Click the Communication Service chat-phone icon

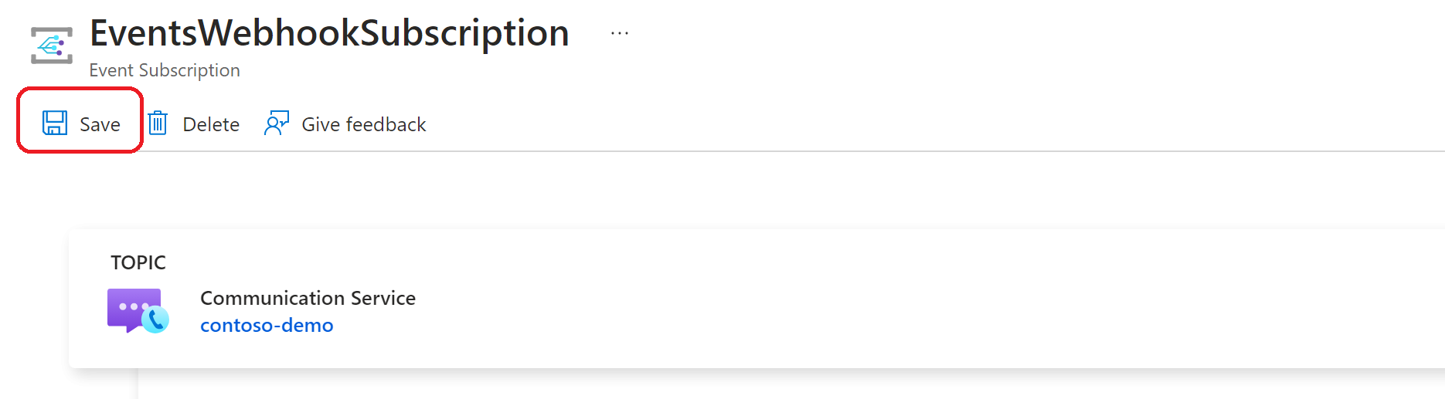138,311
